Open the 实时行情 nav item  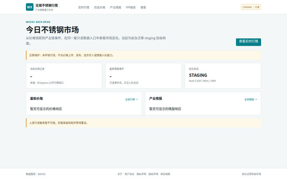(84, 8)
